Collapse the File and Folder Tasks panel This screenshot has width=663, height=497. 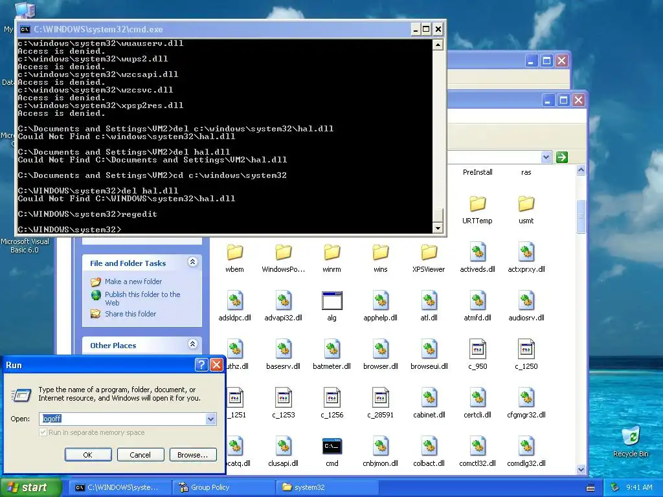(192, 262)
